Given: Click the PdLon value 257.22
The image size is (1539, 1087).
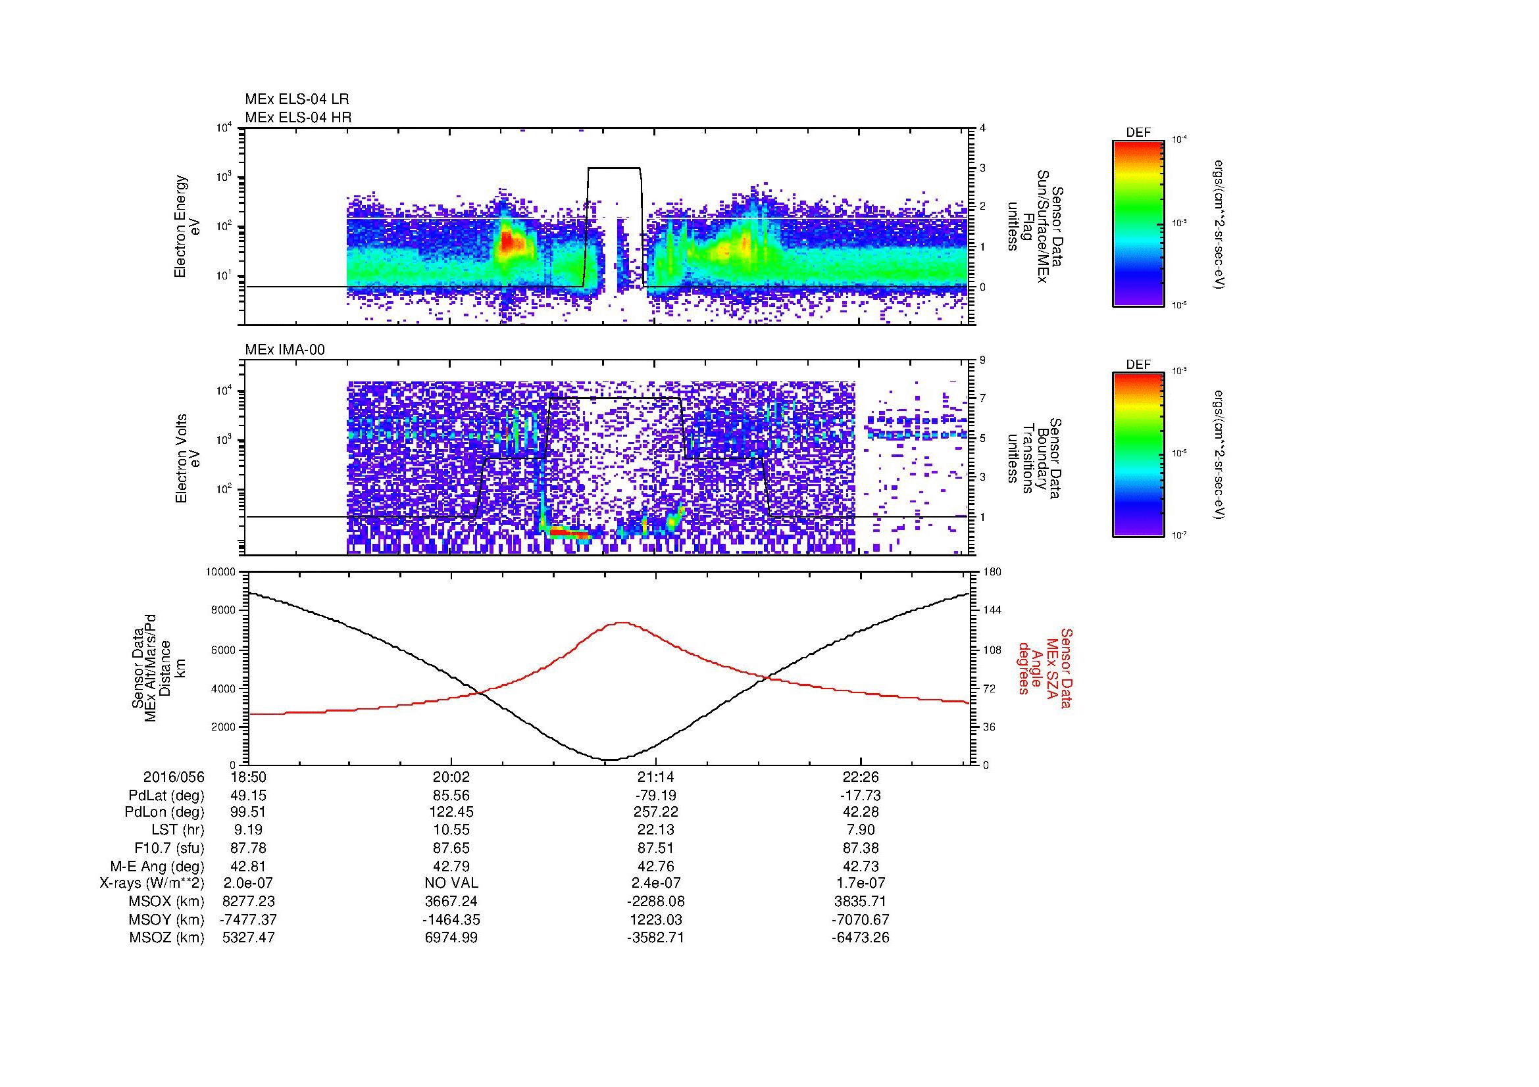Looking at the screenshot, I should coord(656,811).
